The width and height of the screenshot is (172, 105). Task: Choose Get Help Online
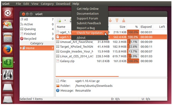coord(90,9)
